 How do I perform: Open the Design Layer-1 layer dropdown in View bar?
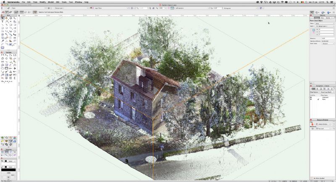76,8
